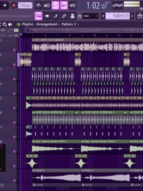Click the playlist overview scrollbar
143x191 pixels.
click(84, 30)
